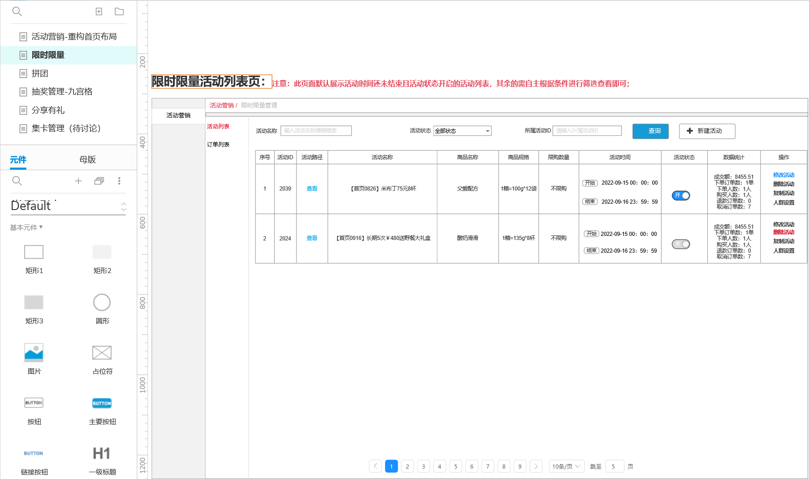Click the 限时限量活动列表页 heading text

(212, 82)
